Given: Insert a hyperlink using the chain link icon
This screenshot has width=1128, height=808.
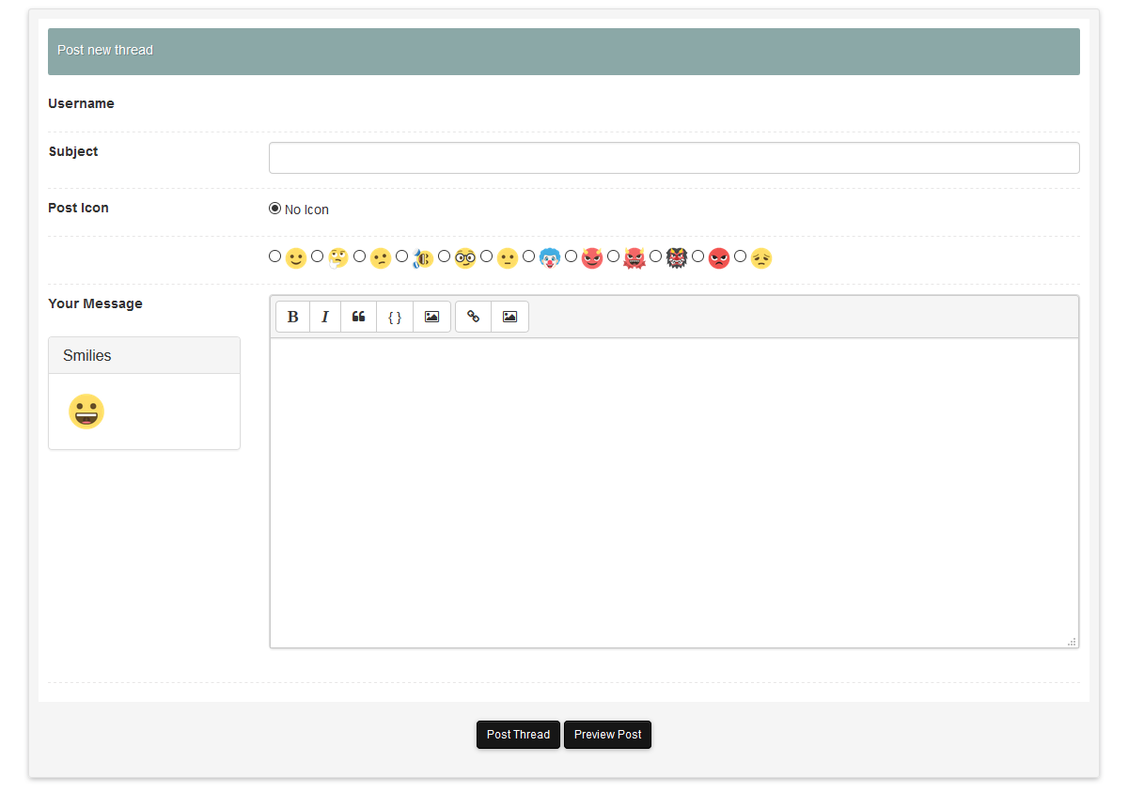Looking at the screenshot, I should [474, 317].
